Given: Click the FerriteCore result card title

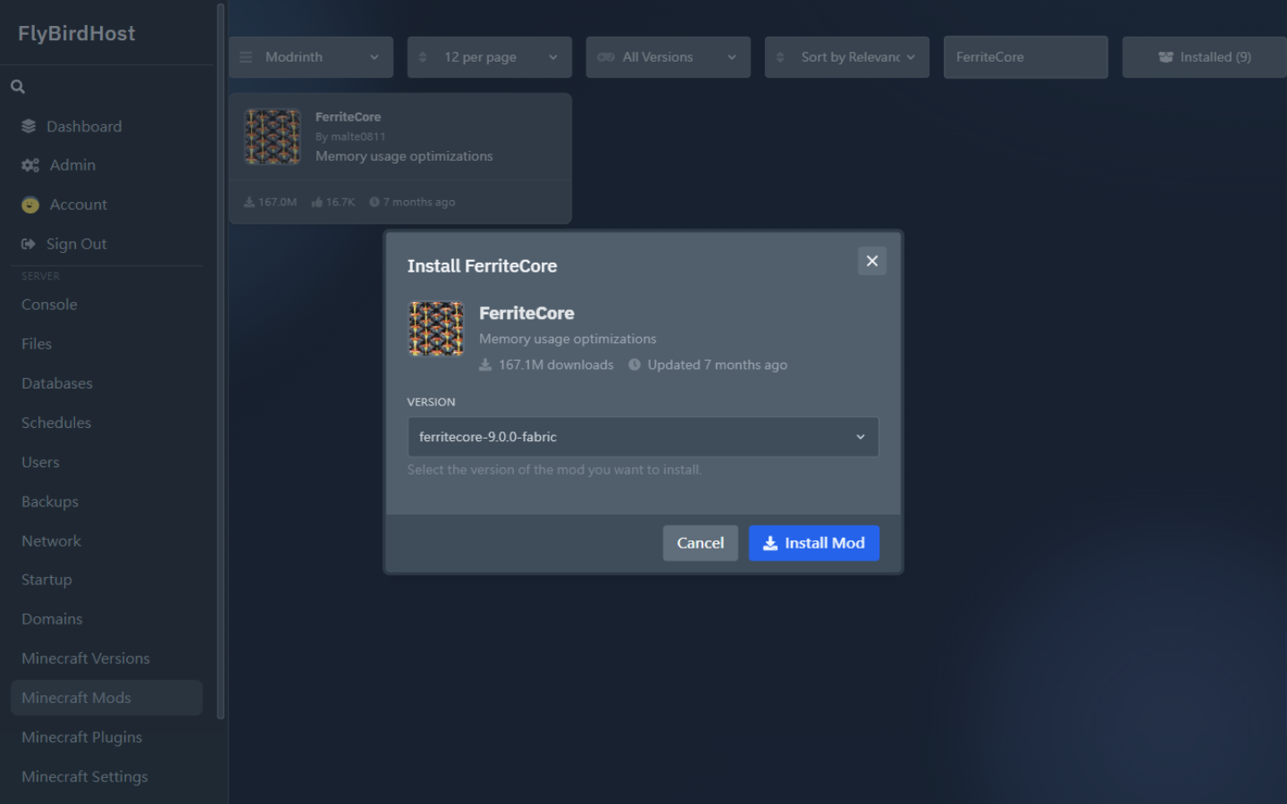Looking at the screenshot, I should tap(348, 117).
